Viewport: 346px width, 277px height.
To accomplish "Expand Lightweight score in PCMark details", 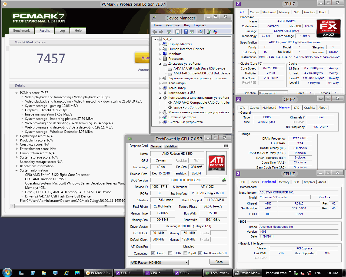I will point(17,136).
